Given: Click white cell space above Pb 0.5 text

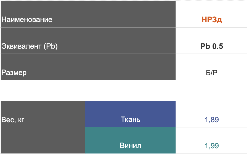Looking at the screenshot, I should pos(212,35).
